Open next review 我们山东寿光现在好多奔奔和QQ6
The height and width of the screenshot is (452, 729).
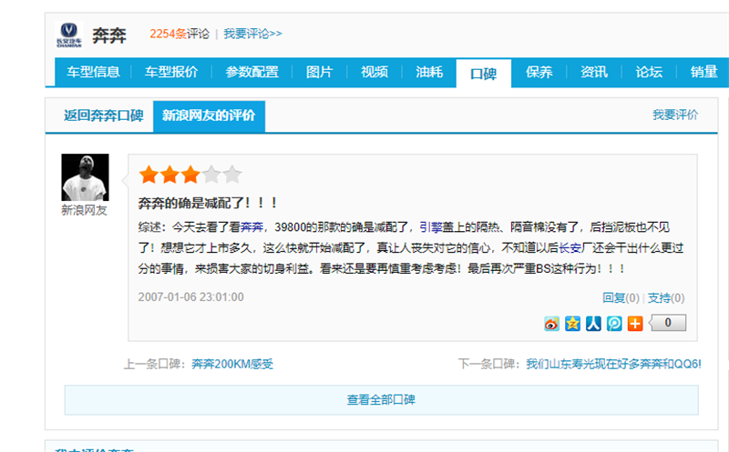[x=613, y=364]
